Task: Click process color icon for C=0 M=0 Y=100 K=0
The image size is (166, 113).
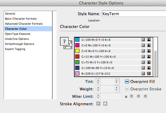Action: pyautogui.click(x=143, y=51)
